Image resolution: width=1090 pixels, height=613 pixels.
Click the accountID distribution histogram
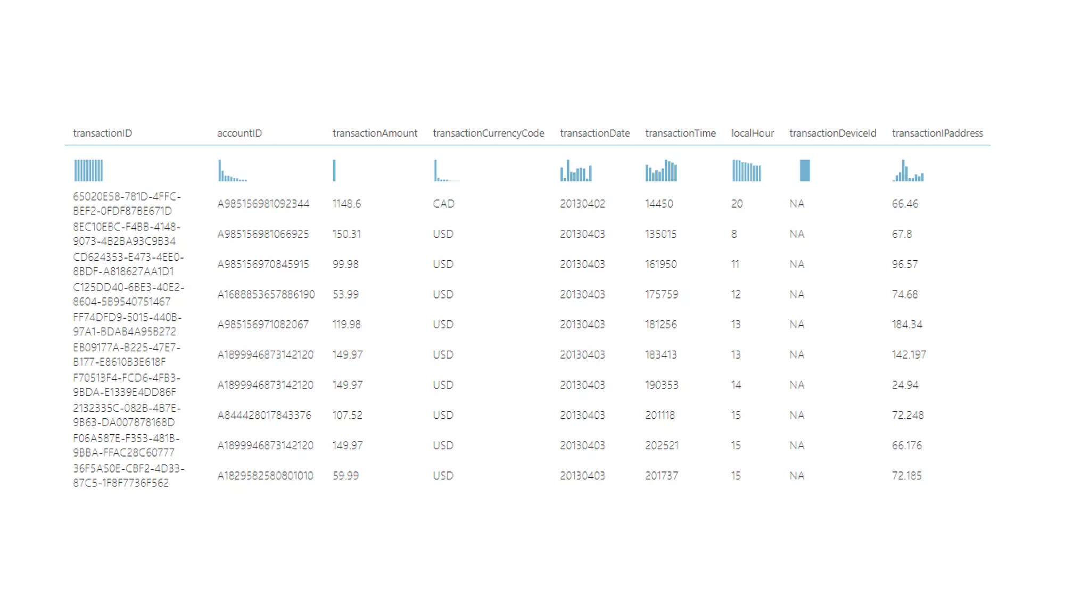click(232, 171)
